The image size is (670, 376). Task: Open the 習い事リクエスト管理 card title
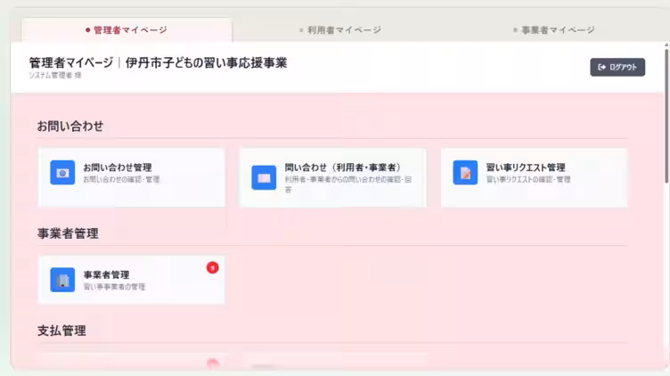click(x=526, y=168)
